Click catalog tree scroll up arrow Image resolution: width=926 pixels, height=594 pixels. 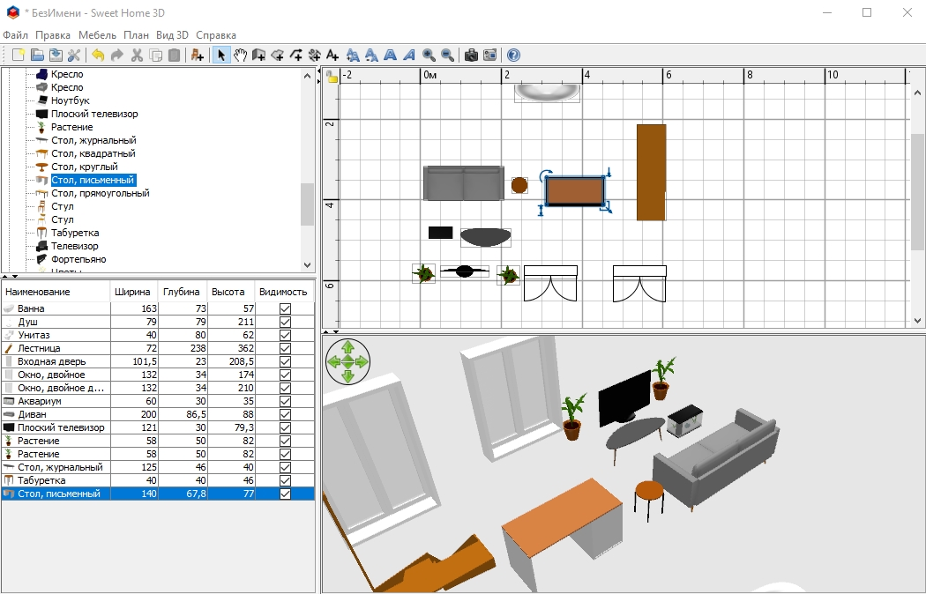pos(307,76)
